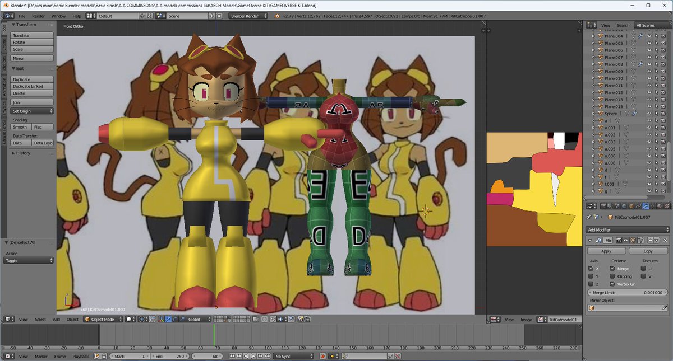Play animation forward in timeline
Viewport: 673px width, 361px height.
tap(253, 356)
